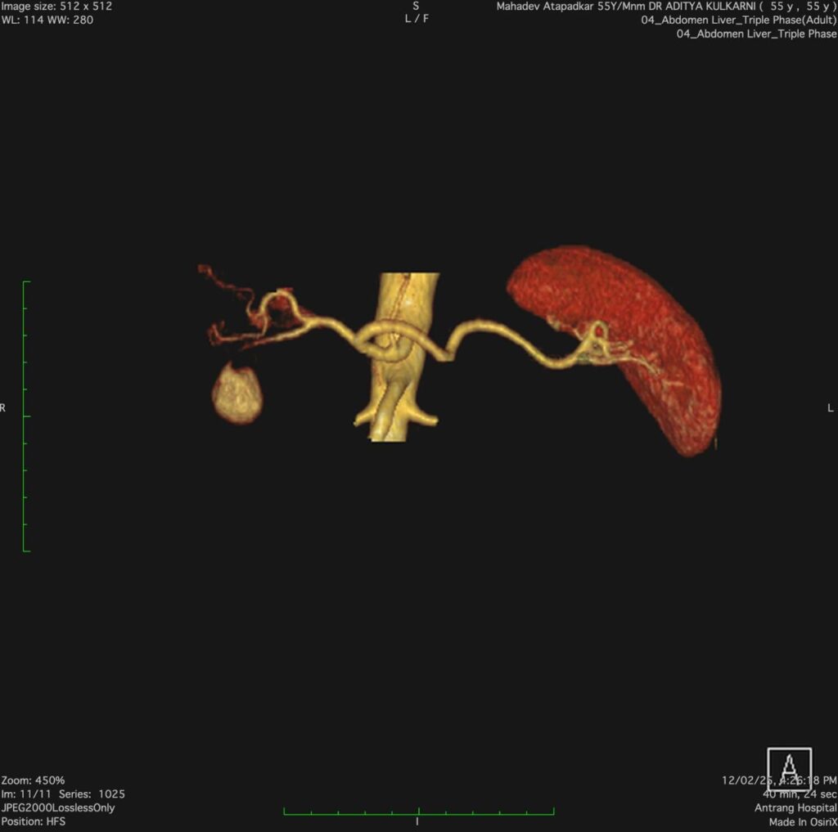Click the Position: HFS label
The width and height of the screenshot is (838, 832).
[x=35, y=821]
